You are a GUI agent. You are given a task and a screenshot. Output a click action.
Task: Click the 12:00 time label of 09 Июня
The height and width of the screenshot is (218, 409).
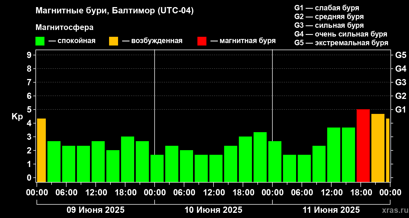pyautogui.click(x=96, y=193)
